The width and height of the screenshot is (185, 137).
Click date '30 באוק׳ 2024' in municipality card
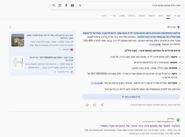(x=66, y=64)
